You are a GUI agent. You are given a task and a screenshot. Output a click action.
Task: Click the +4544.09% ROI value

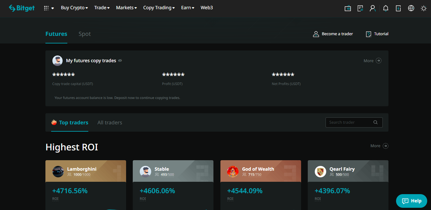pyautogui.click(x=245, y=191)
